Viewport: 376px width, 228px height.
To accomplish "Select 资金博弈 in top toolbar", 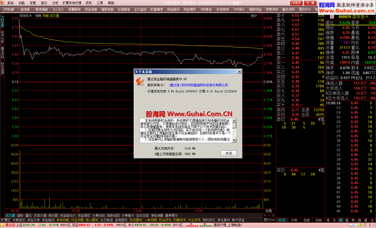I will coord(190,9).
